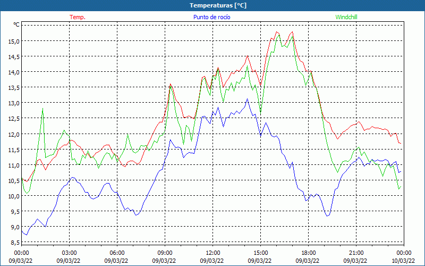Click the 10,0 y-axis value

pos(14,196)
